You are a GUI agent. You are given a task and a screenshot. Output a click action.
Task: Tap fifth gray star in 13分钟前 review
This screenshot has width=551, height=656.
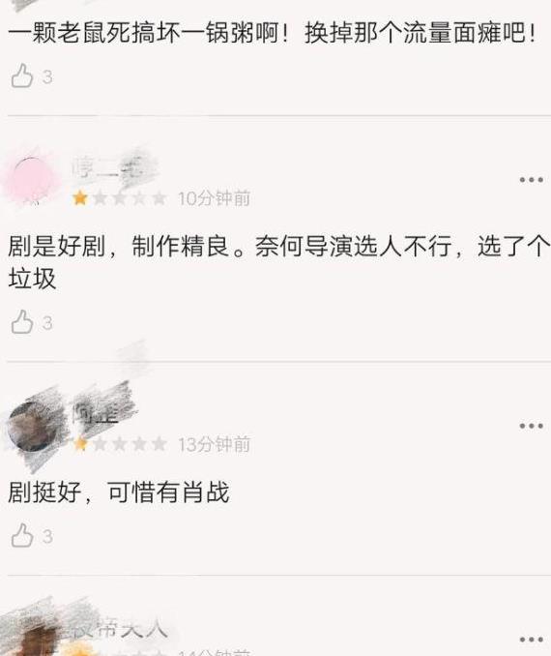[x=159, y=443]
